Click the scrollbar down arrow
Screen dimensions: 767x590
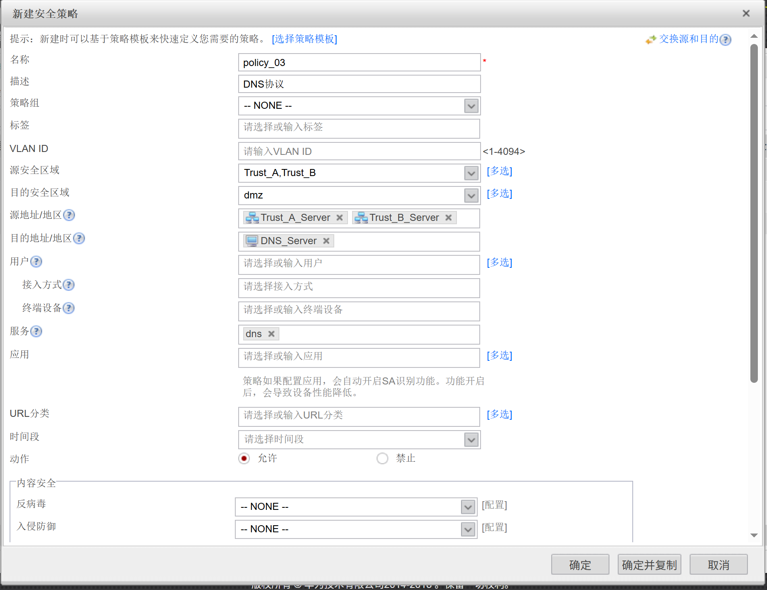pyautogui.click(x=754, y=536)
